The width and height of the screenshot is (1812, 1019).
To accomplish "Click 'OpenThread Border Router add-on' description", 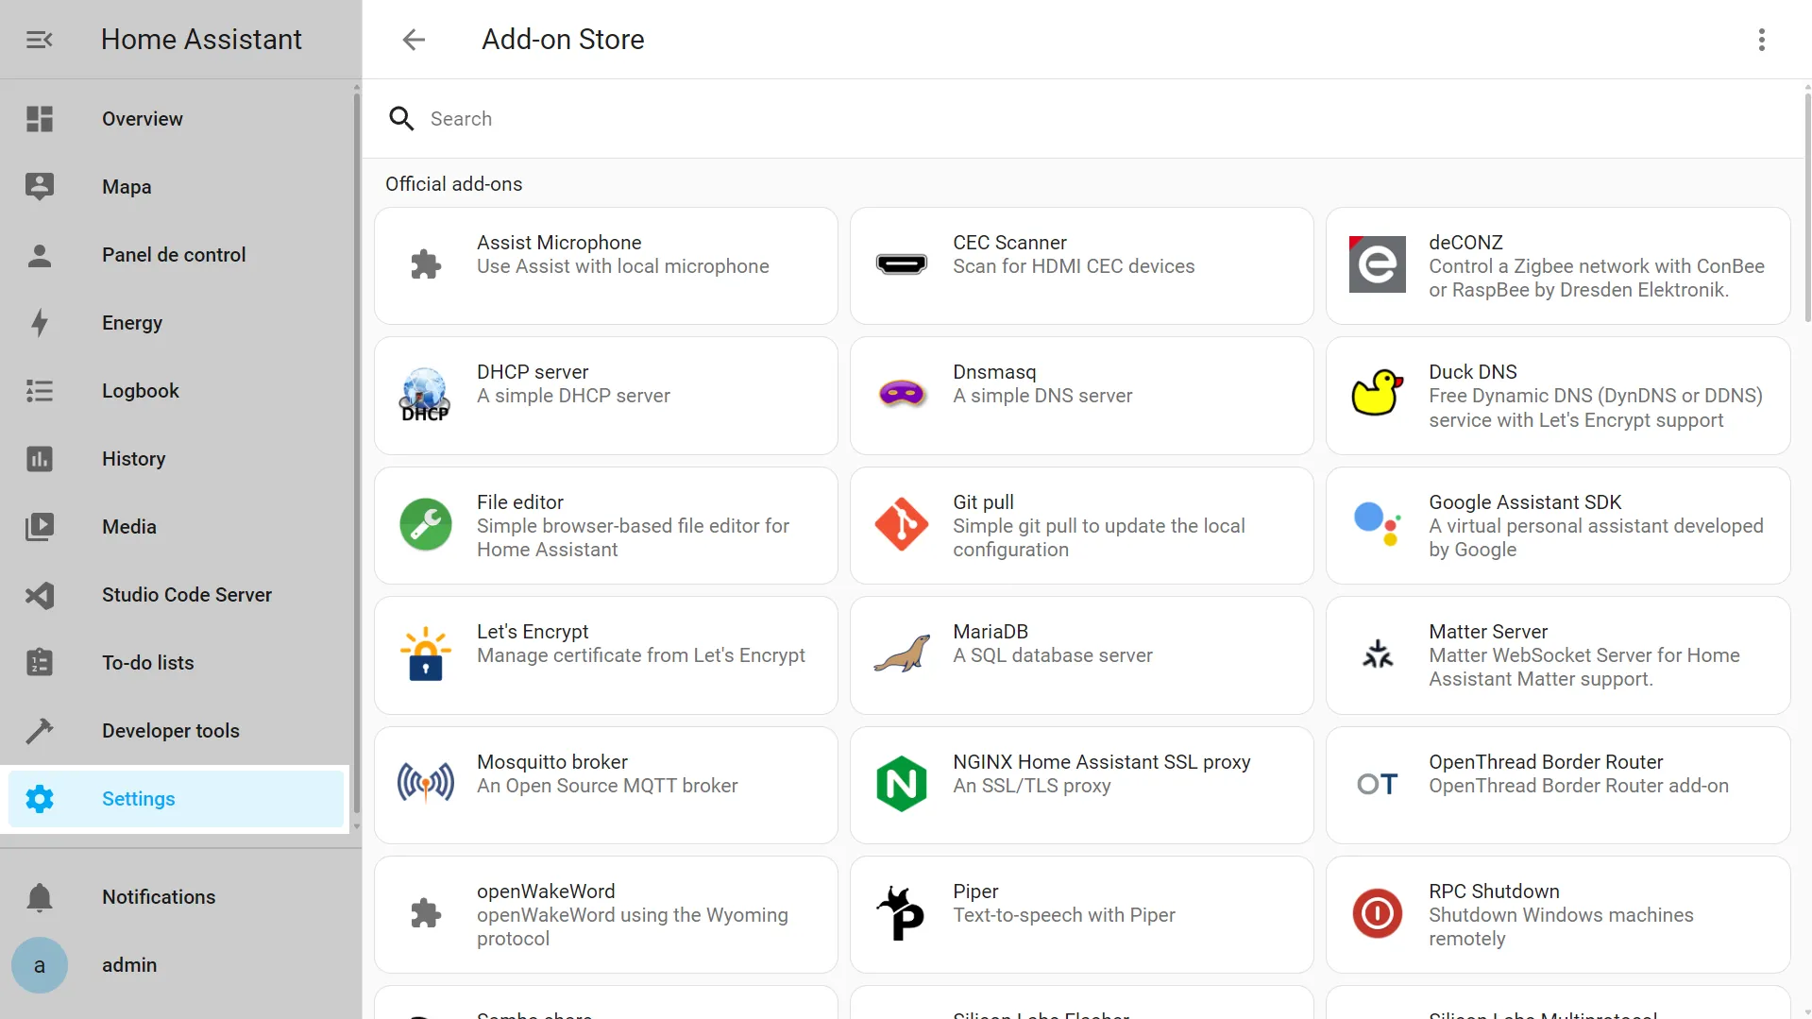I will point(1579,786).
